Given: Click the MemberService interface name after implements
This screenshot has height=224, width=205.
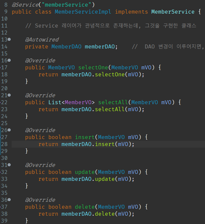Looking at the screenshot, I should (x=173, y=12).
